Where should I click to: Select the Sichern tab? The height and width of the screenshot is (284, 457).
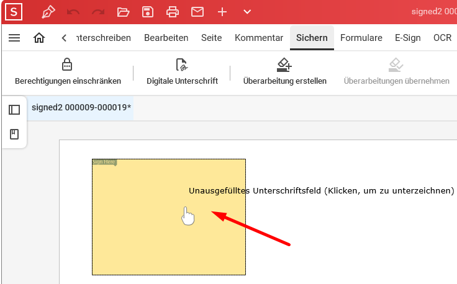[x=312, y=38]
